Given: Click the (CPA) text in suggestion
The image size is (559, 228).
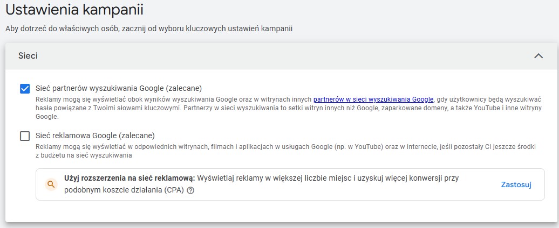Looking at the screenshot, I should click(174, 190).
